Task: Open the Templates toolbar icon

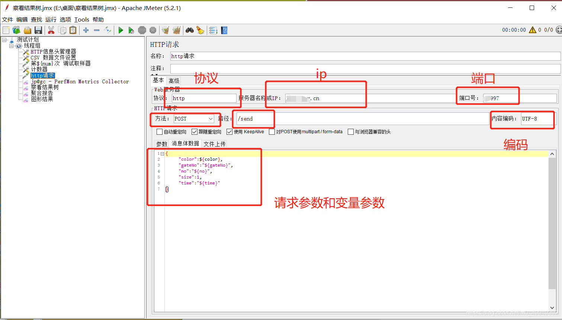Action: 16,30
